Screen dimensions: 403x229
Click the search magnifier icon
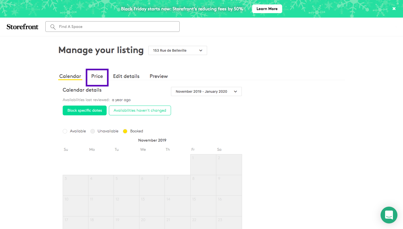coord(53,27)
